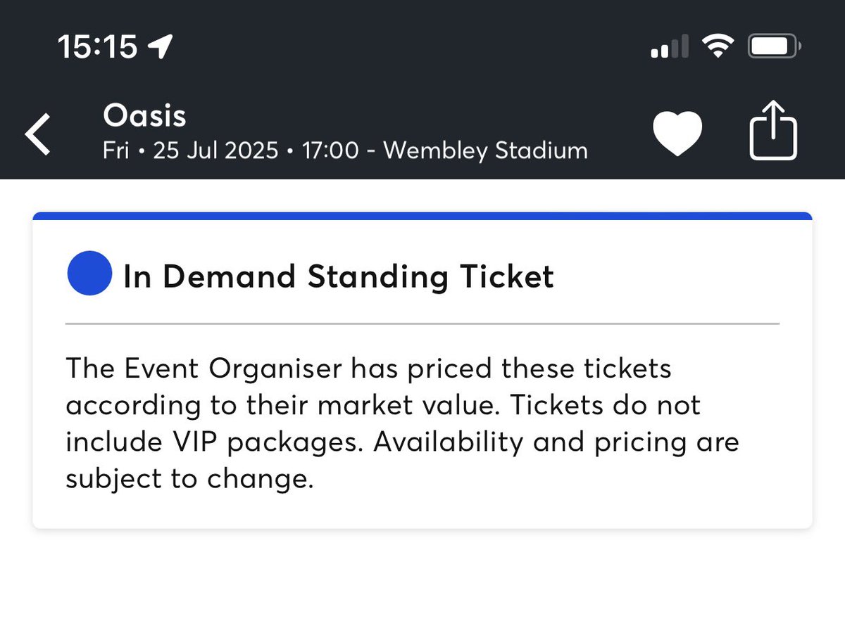This screenshot has height=640, width=845.
Task: Tap the Oasis event title
Action: [x=144, y=115]
